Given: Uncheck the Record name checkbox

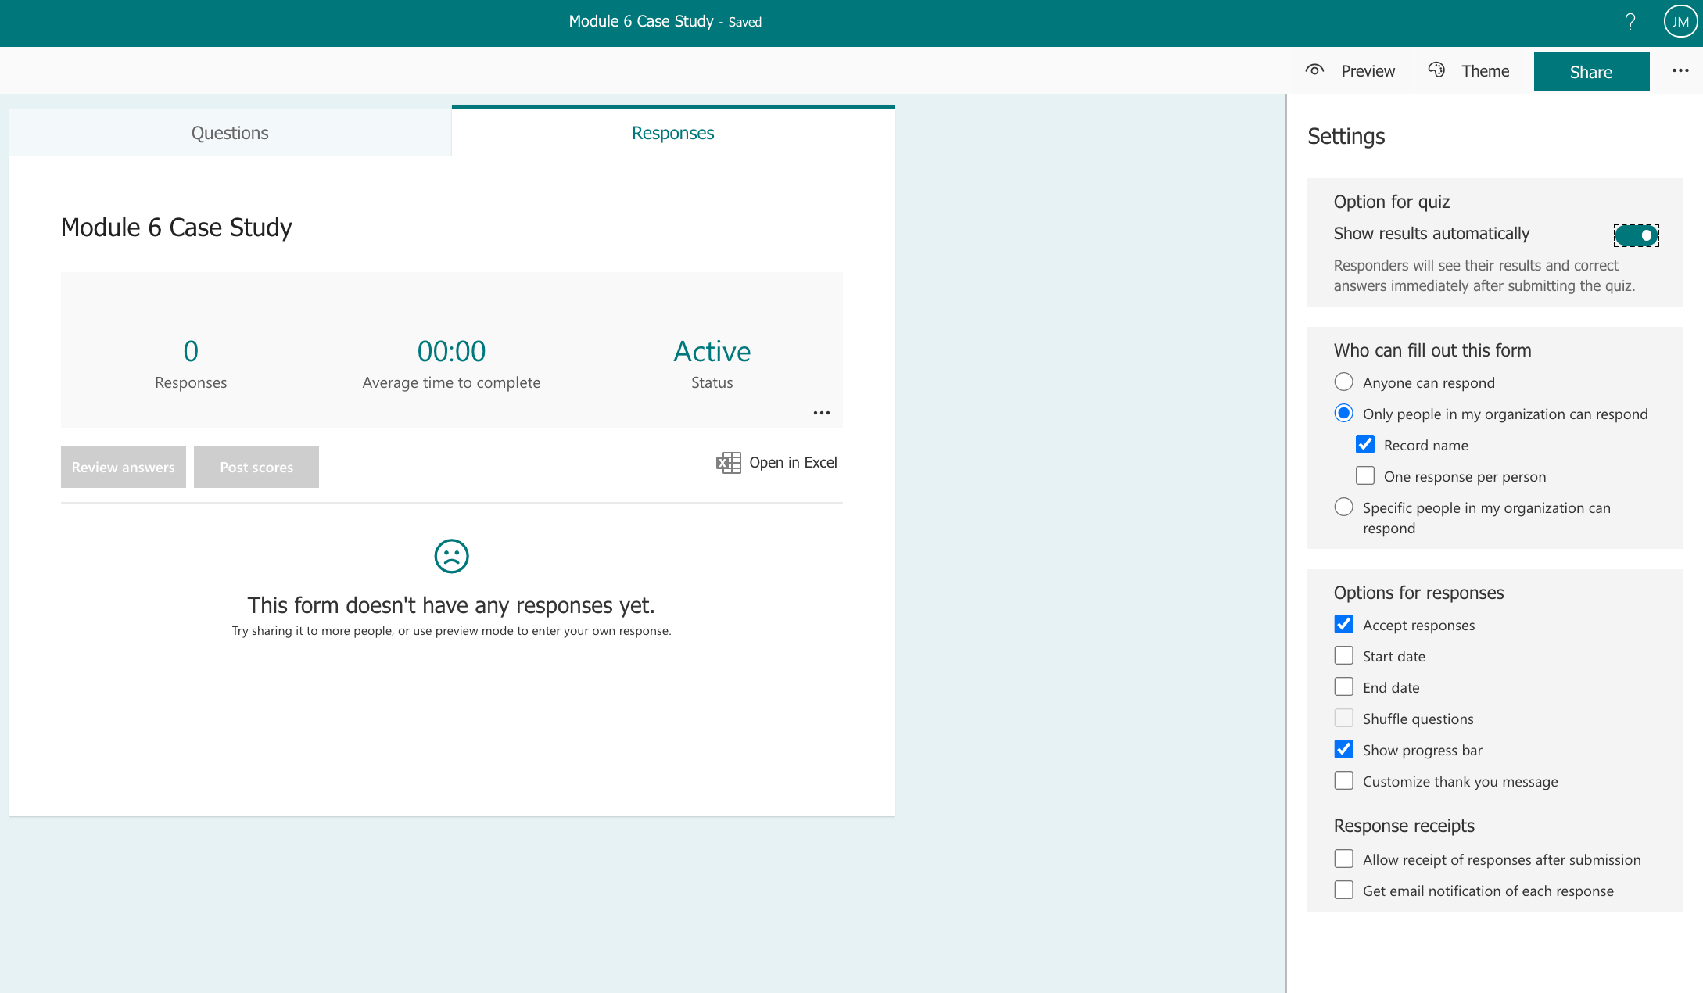Looking at the screenshot, I should (1365, 445).
